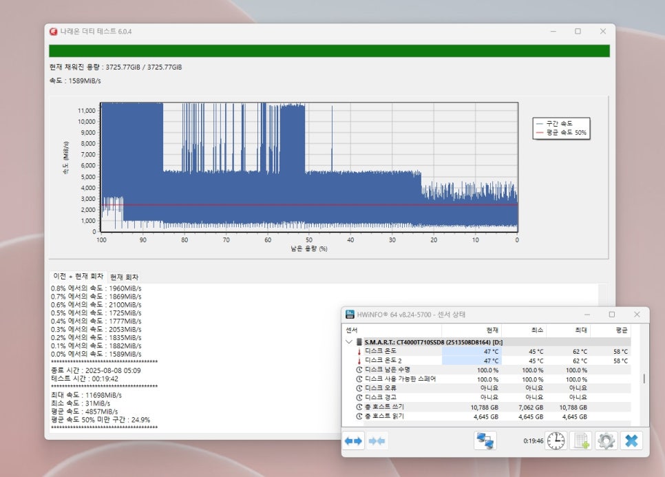This screenshot has width=665, height=477.
Task: Click the HWiNFO title bar app icon
Action: coord(350,314)
